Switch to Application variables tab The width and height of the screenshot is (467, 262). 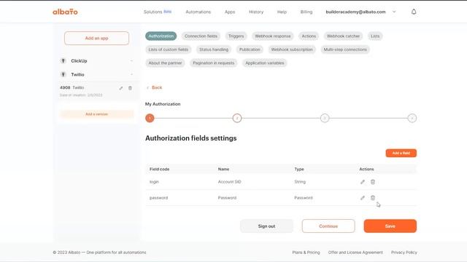coord(264,63)
